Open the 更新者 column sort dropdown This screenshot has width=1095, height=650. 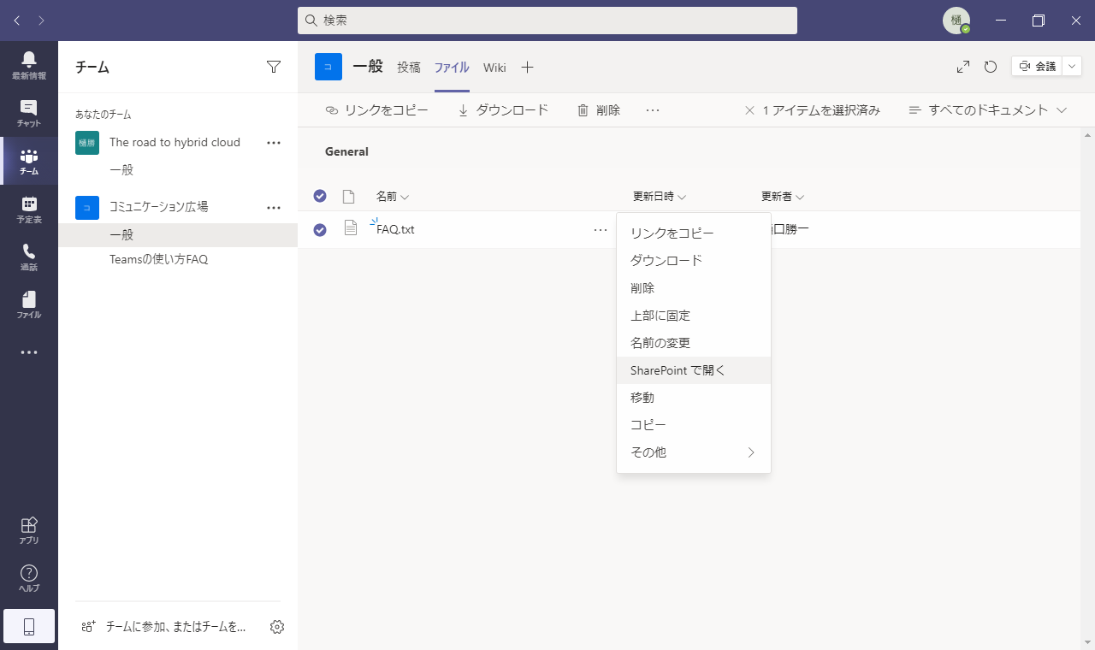pyautogui.click(x=783, y=197)
